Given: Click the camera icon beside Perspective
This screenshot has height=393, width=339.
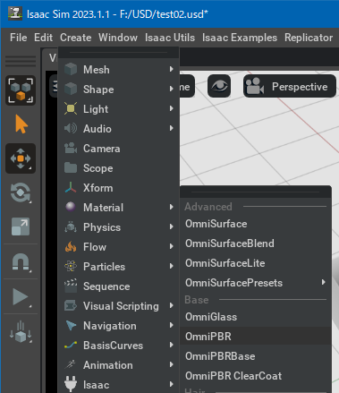Looking at the screenshot, I should pyautogui.click(x=255, y=86).
